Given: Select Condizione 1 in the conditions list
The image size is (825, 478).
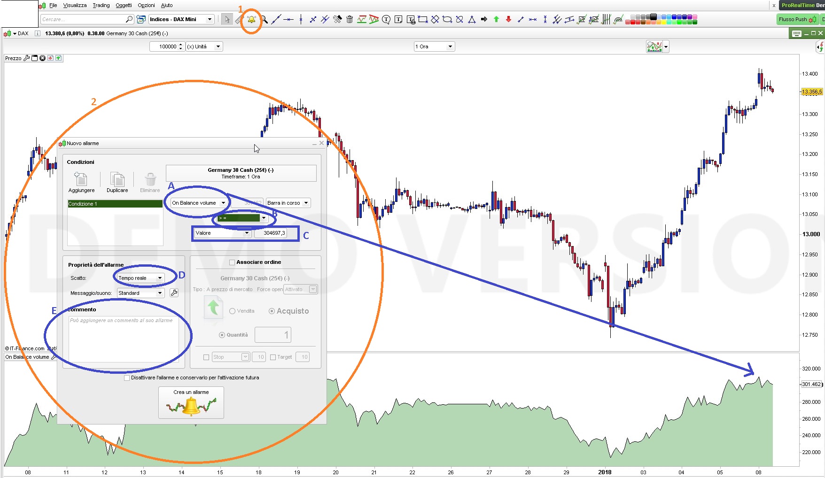Looking at the screenshot, I should click(115, 204).
